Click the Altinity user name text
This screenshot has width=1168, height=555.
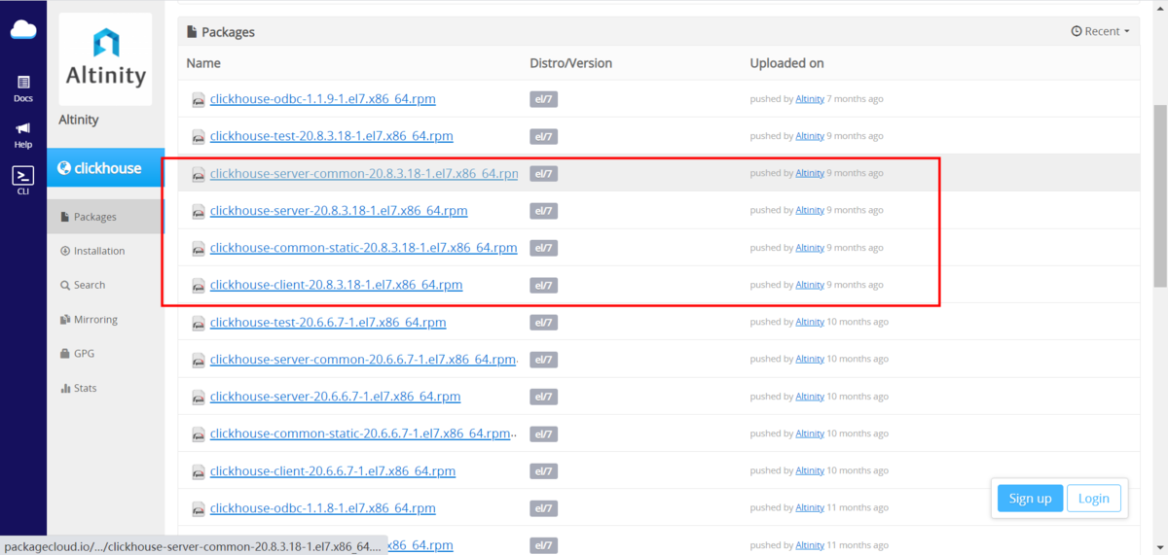(79, 120)
